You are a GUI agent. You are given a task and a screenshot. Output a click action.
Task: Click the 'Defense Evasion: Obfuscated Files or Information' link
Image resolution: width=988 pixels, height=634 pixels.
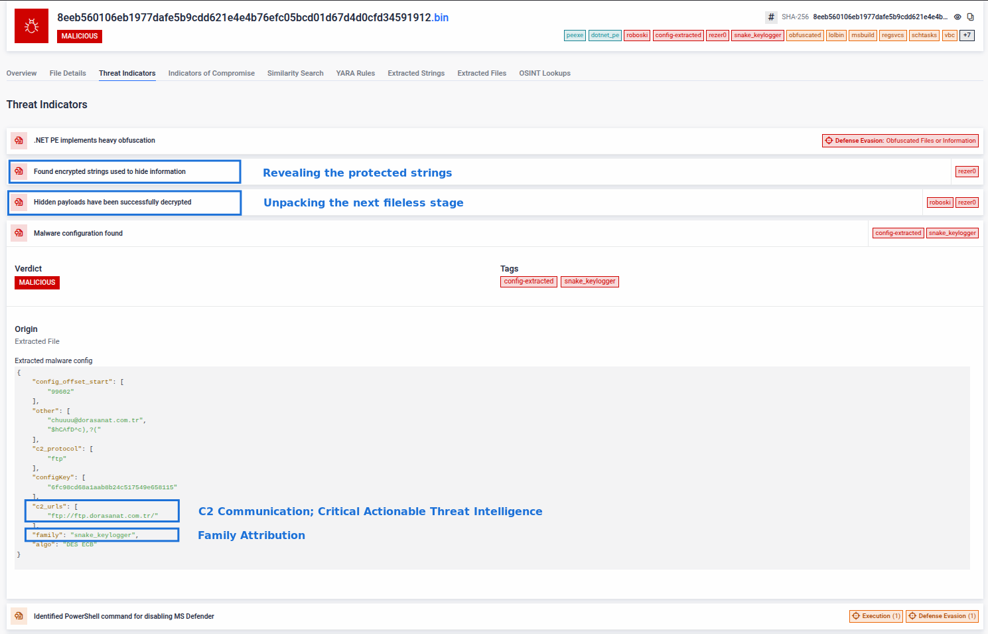point(900,140)
